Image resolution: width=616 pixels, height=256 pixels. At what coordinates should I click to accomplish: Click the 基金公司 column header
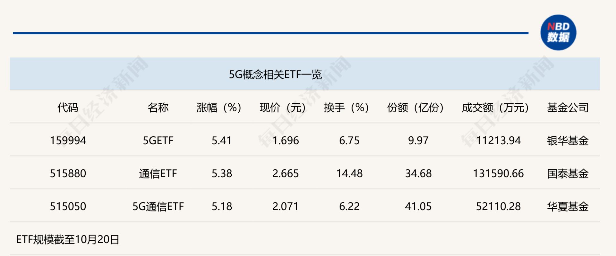point(568,108)
